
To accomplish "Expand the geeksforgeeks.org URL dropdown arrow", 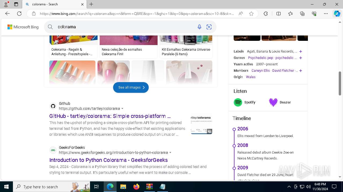I will [170, 153].
